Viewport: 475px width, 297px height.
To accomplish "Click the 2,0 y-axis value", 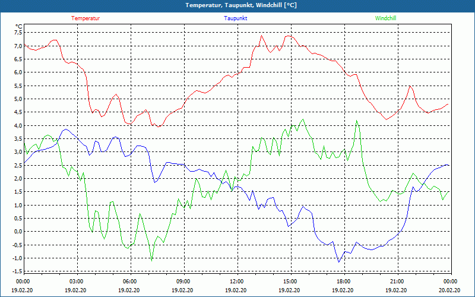I will coord(18,179).
